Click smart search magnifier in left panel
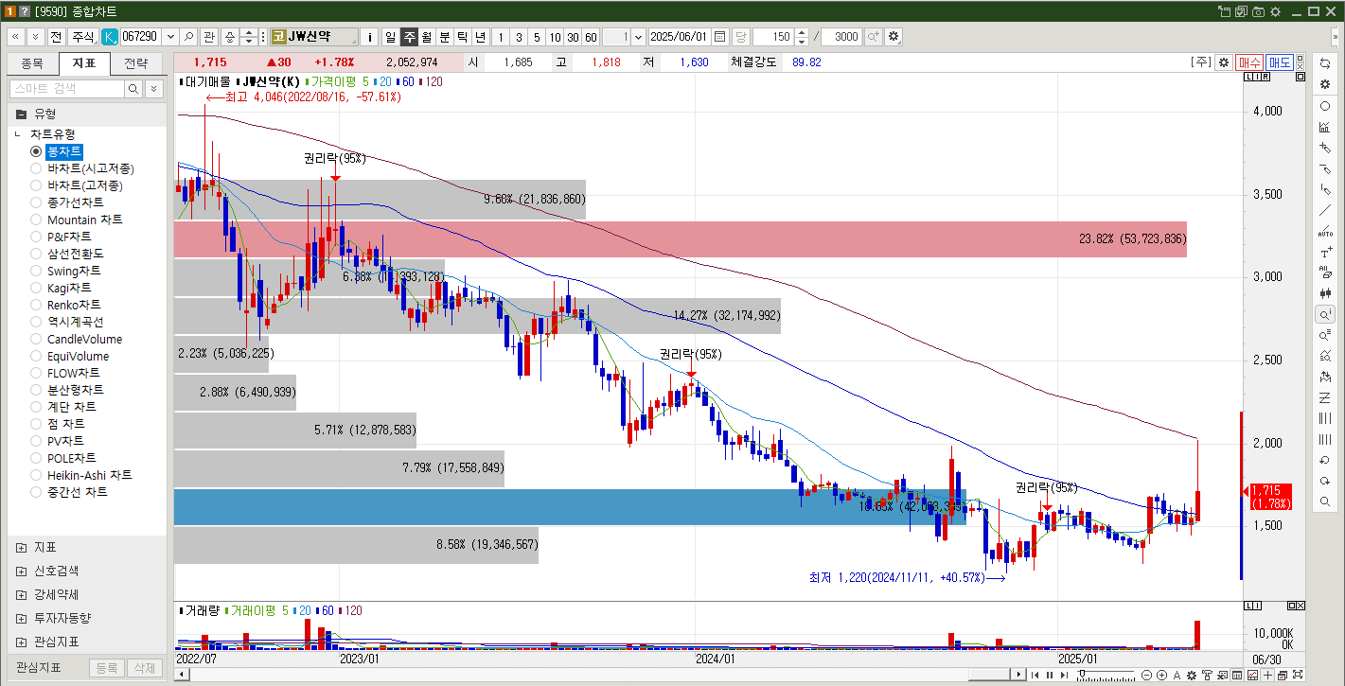The width and height of the screenshot is (1345, 686). click(x=133, y=88)
